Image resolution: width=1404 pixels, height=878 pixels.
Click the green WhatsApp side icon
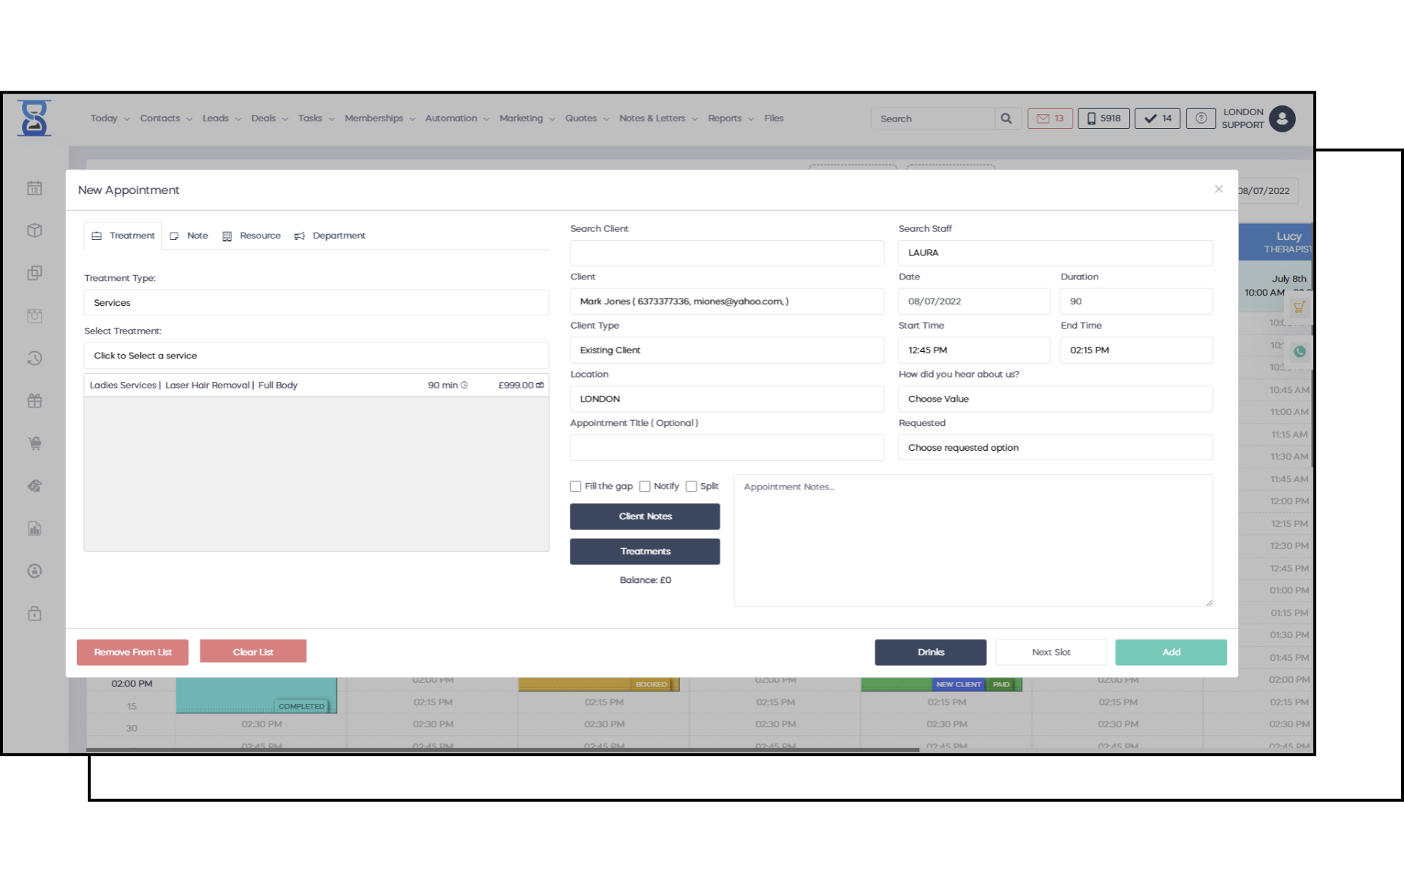1299,352
